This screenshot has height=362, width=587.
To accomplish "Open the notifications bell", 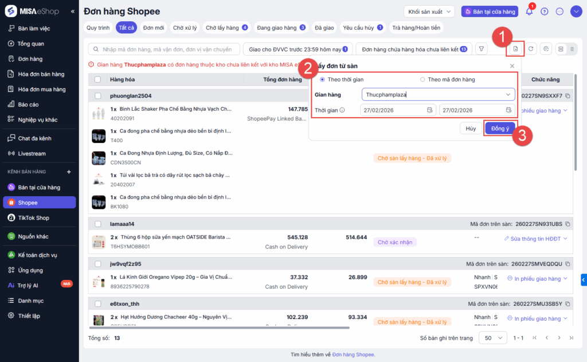I will [x=529, y=11].
